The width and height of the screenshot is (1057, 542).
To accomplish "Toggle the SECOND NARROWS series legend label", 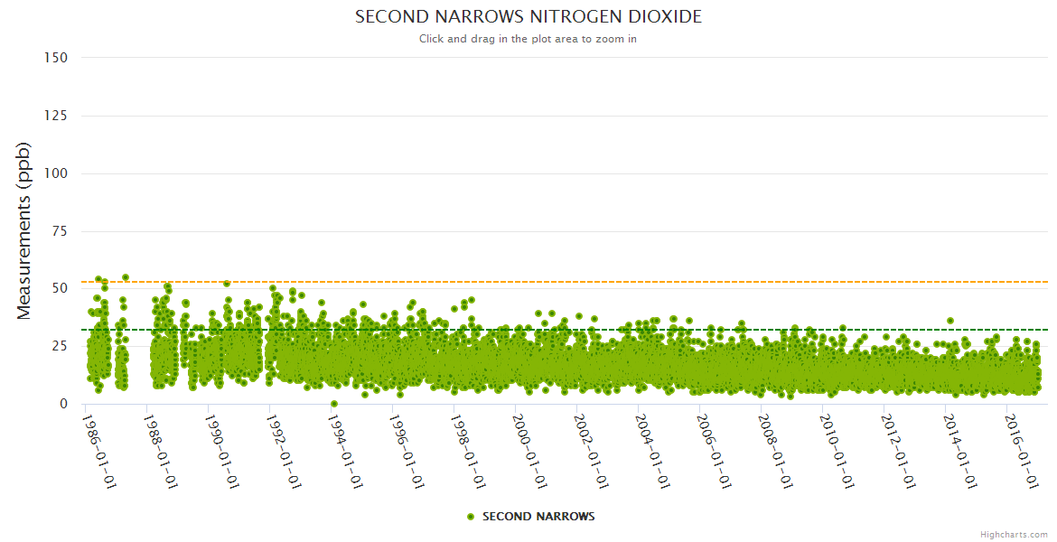I will click(x=538, y=517).
